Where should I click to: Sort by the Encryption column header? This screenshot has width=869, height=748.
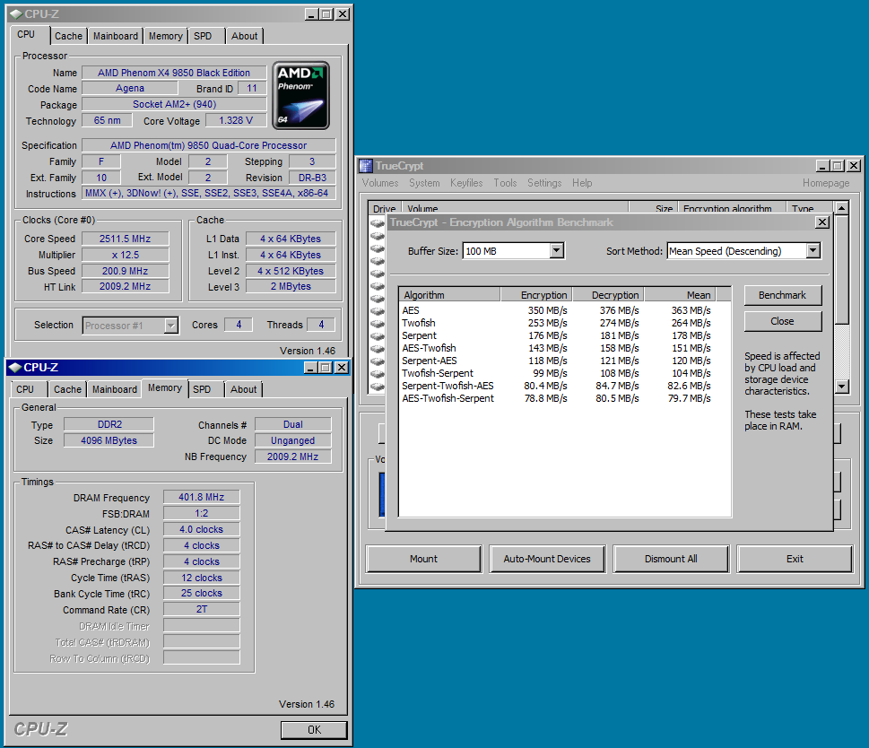536,295
